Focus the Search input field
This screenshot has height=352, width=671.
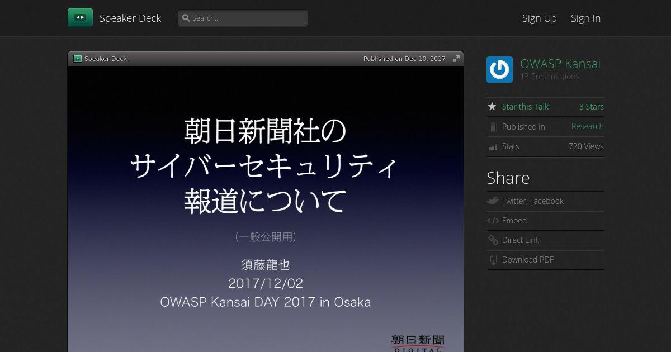[x=243, y=18]
